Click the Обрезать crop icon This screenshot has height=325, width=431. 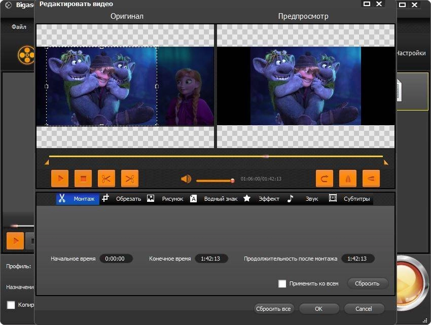point(105,198)
